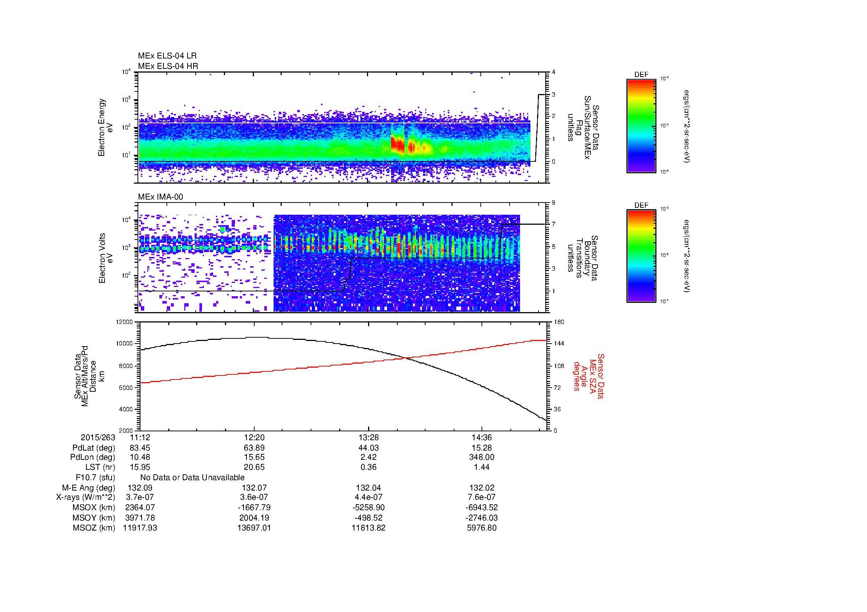This screenshot has height=612, width=867.
Task: Click PdLat value 15.28
Action: (x=482, y=448)
